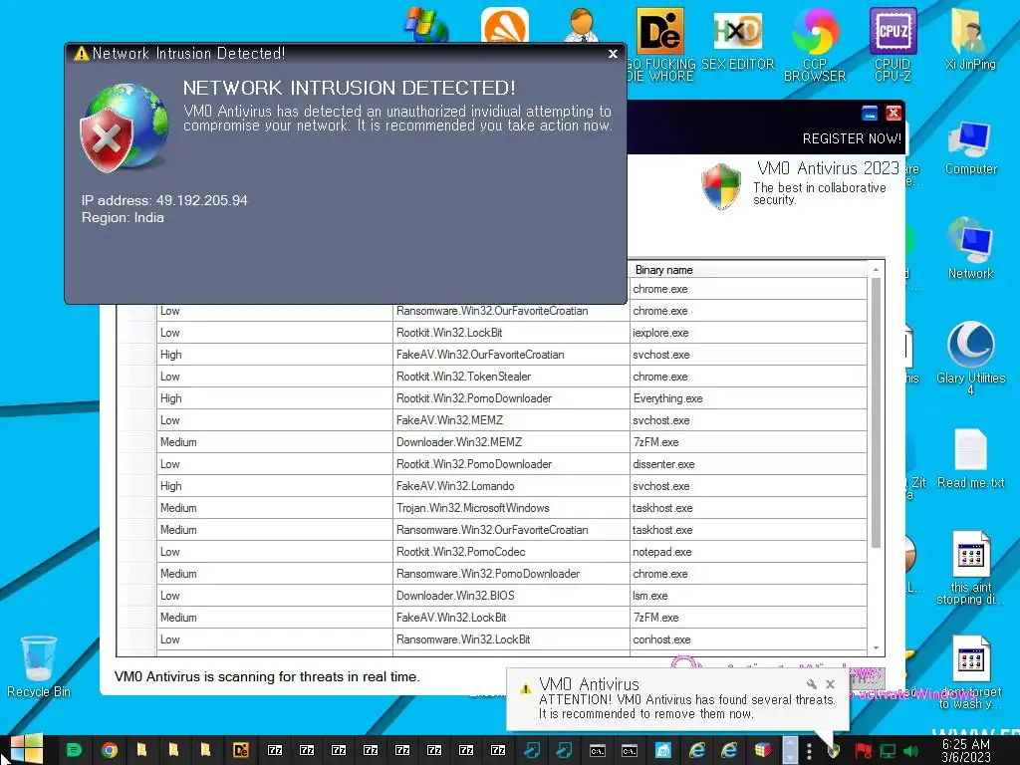Open the CCP BROWSER desktop shortcut
Viewport: 1020px width, 765px height.
click(815, 44)
